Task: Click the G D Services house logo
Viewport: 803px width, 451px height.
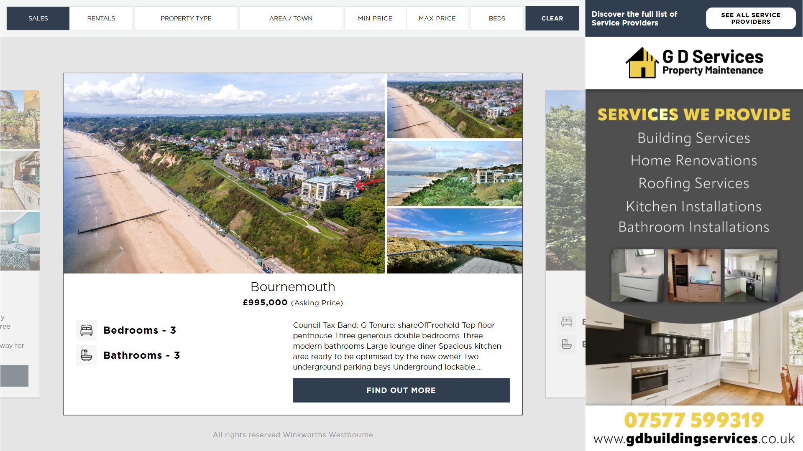Action: coord(642,63)
